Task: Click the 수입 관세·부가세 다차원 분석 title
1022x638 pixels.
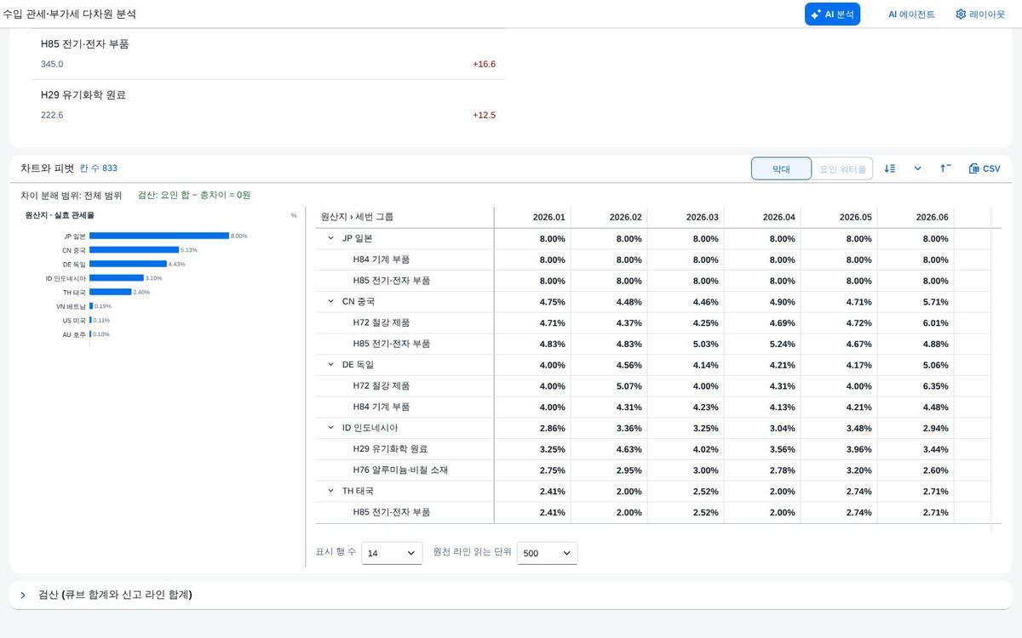Action: pyautogui.click(x=70, y=14)
